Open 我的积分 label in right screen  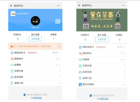87,53
